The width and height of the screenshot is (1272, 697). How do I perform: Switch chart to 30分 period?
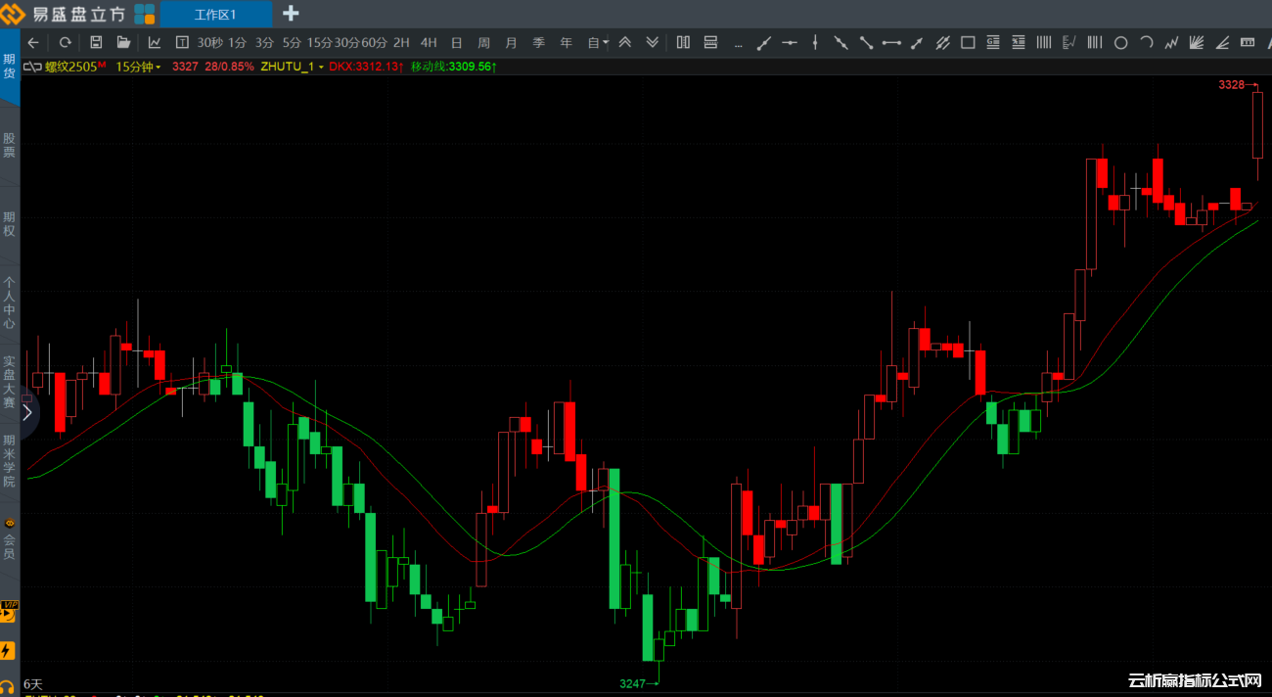point(346,42)
